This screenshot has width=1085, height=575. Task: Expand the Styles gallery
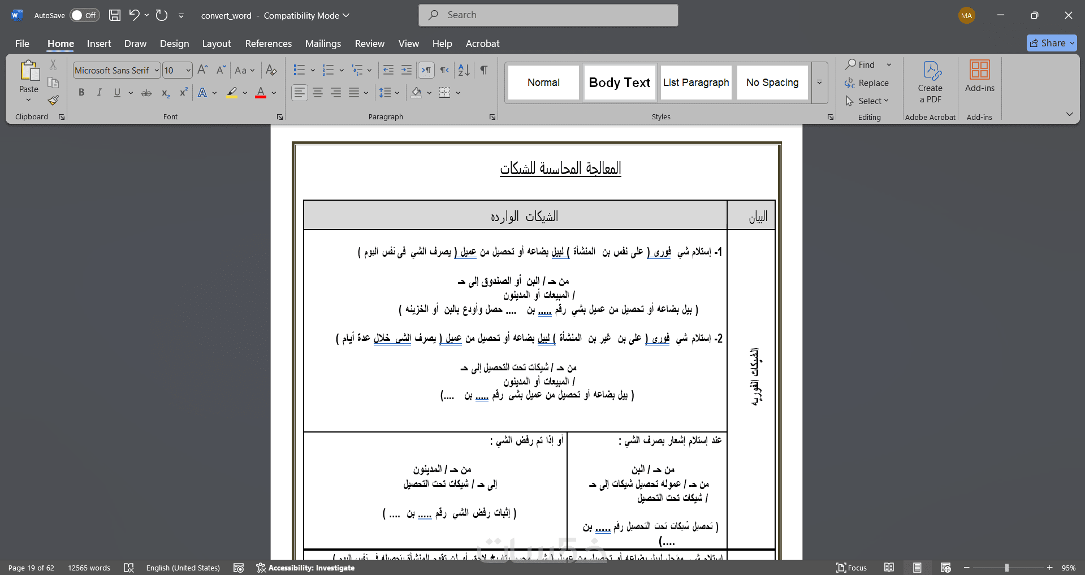coord(819,83)
